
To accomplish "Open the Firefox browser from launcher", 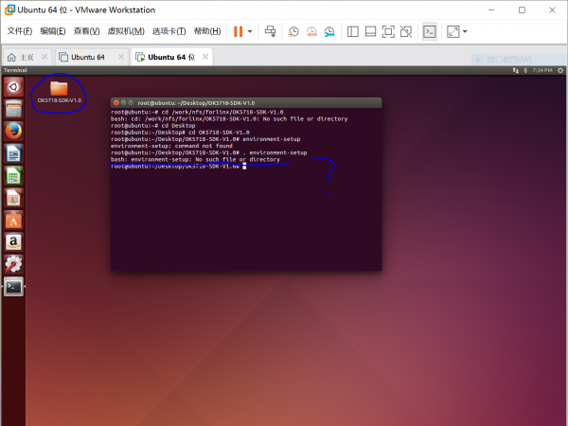I will [x=13, y=131].
